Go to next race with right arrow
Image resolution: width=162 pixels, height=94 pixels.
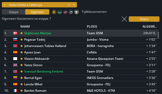click(x=74, y=5)
